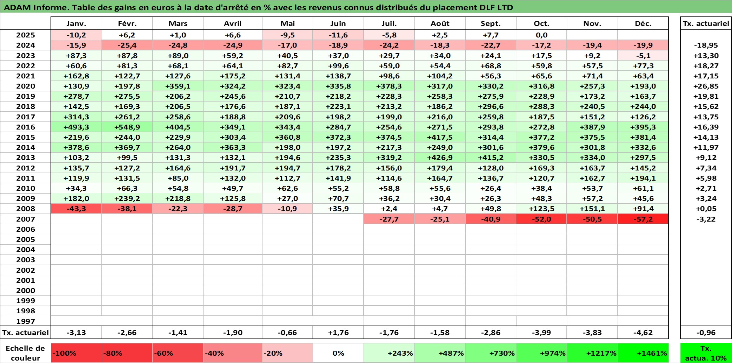Select the Nov. column header

[592, 23]
